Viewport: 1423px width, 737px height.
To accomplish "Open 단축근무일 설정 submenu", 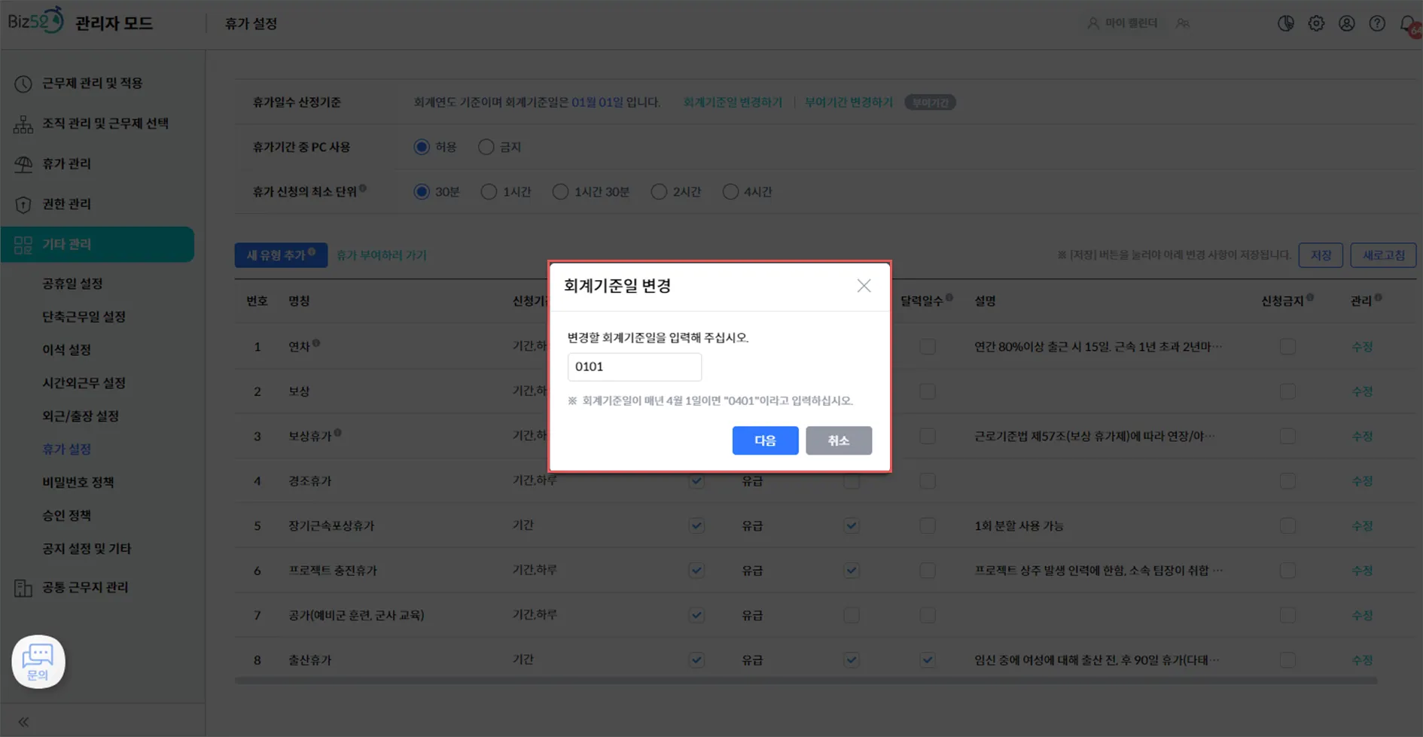I will [84, 317].
